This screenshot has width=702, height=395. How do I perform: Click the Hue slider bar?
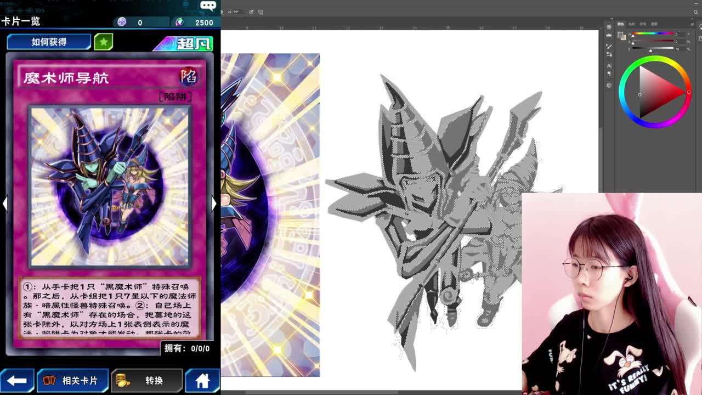click(653, 33)
